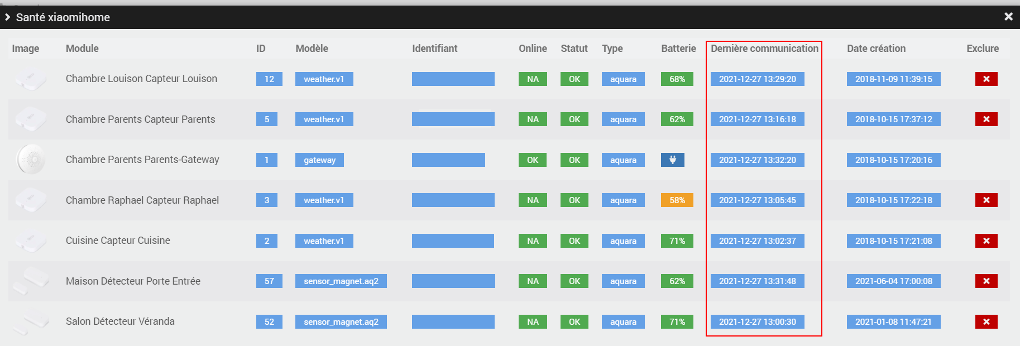
Task: Click the Identifiant column header
Action: pos(434,49)
